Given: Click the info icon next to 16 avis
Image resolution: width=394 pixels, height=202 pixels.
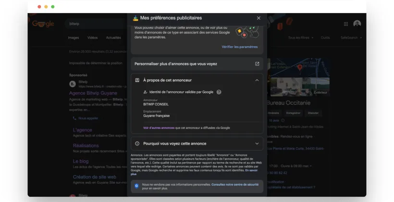Looking at the screenshot, I should click(283, 121).
